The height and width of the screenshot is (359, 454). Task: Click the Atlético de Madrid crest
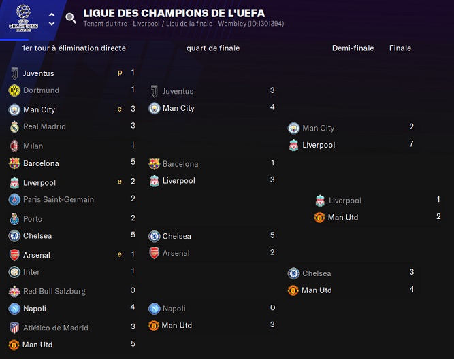pyautogui.click(x=14, y=328)
